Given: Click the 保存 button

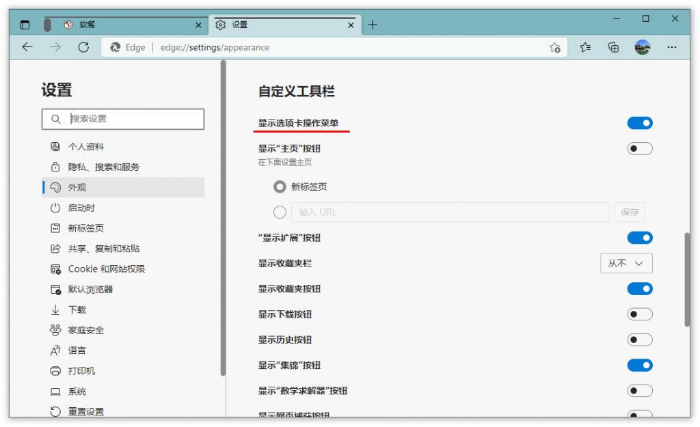Looking at the screenshot, I should (629, 212).
